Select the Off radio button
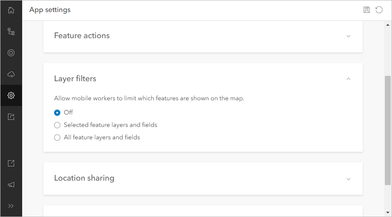Viewport: 392px width, 217px height. click(x=57, y=113)
